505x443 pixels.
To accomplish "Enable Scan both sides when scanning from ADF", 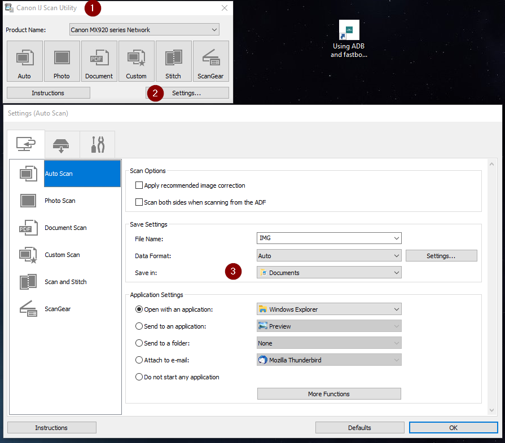I will (139, 202).
